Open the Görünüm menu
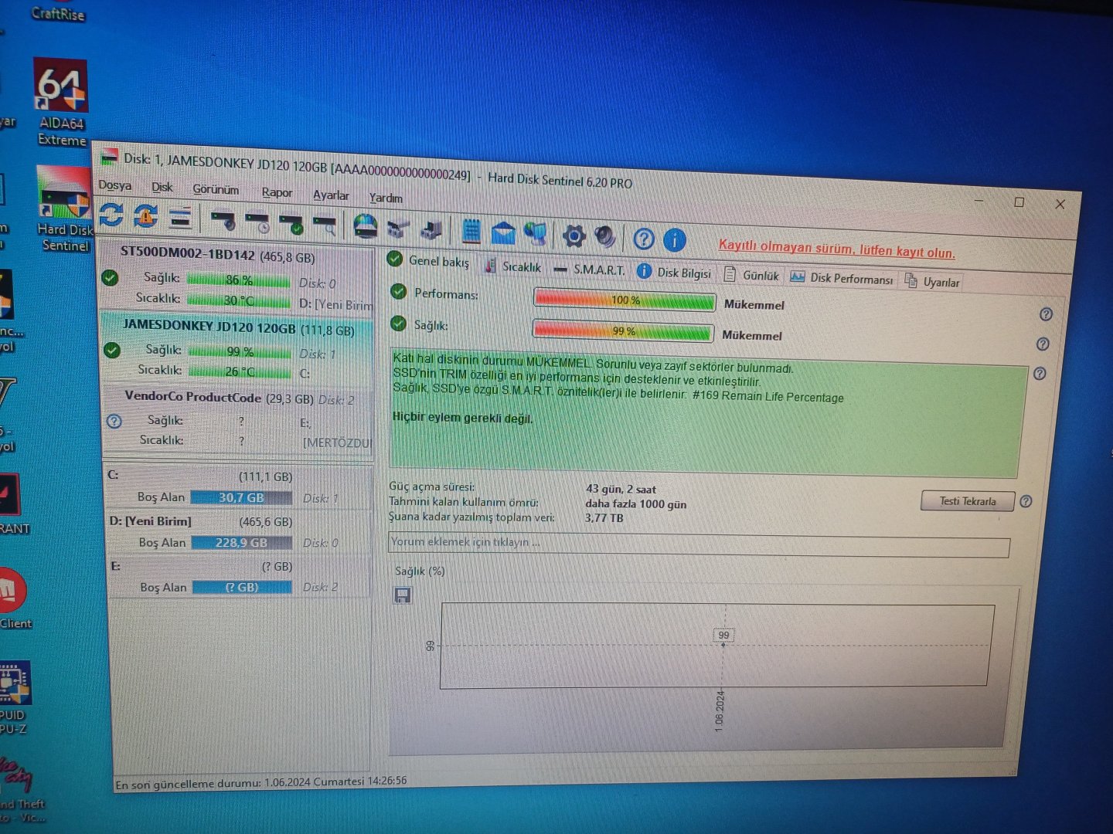Screen dimensions: 1113x834 pos(216,189)
